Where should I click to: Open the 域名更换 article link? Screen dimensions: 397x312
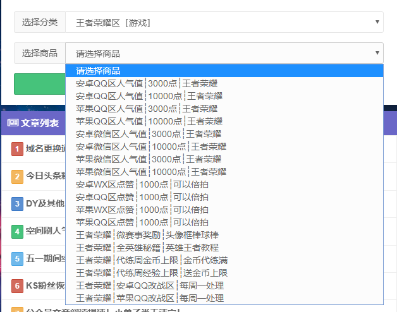[44, 149]
